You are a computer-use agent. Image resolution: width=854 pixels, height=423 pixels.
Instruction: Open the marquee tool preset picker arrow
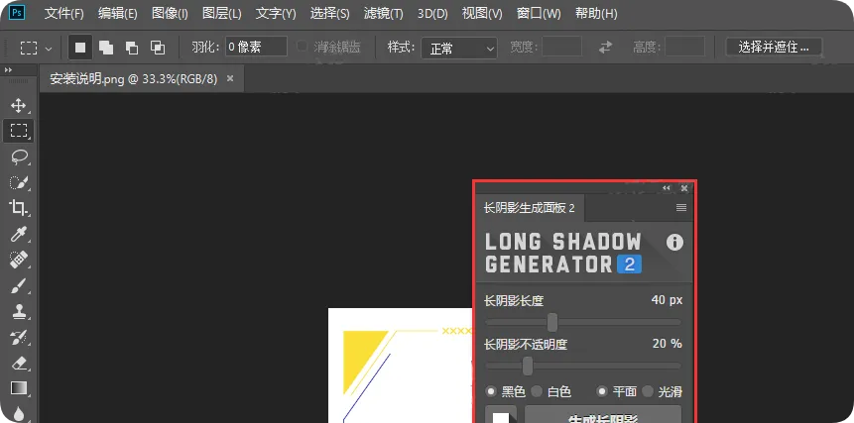click(49, 49)
